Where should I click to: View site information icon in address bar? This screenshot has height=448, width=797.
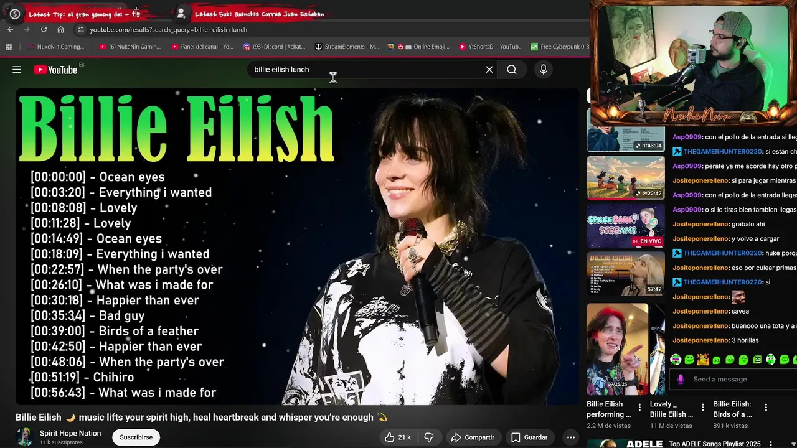click(x=80, y=29)
